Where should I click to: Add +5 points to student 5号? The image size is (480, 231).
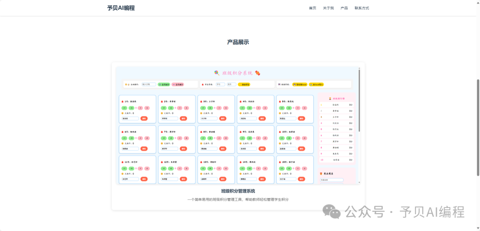coord(289,108)
